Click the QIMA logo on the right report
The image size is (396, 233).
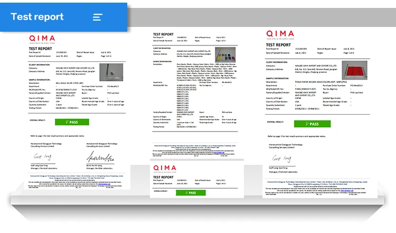click(x=280, y=34)
